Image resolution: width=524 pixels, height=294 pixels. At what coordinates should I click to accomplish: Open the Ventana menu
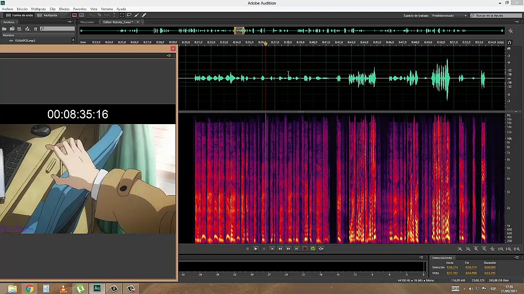click(x=107, y=9)
